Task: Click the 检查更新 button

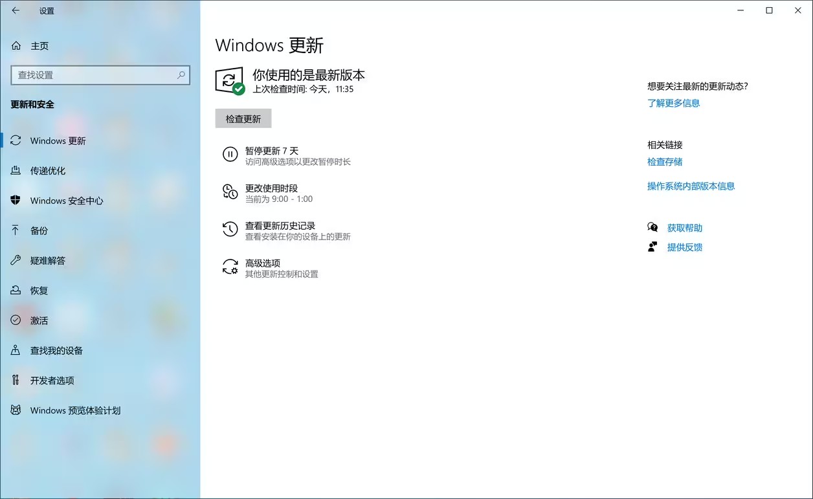Action: point(243,118)
